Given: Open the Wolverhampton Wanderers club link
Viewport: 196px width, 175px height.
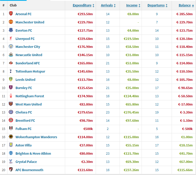Looking at the screenshot, I should click(36, 137).
